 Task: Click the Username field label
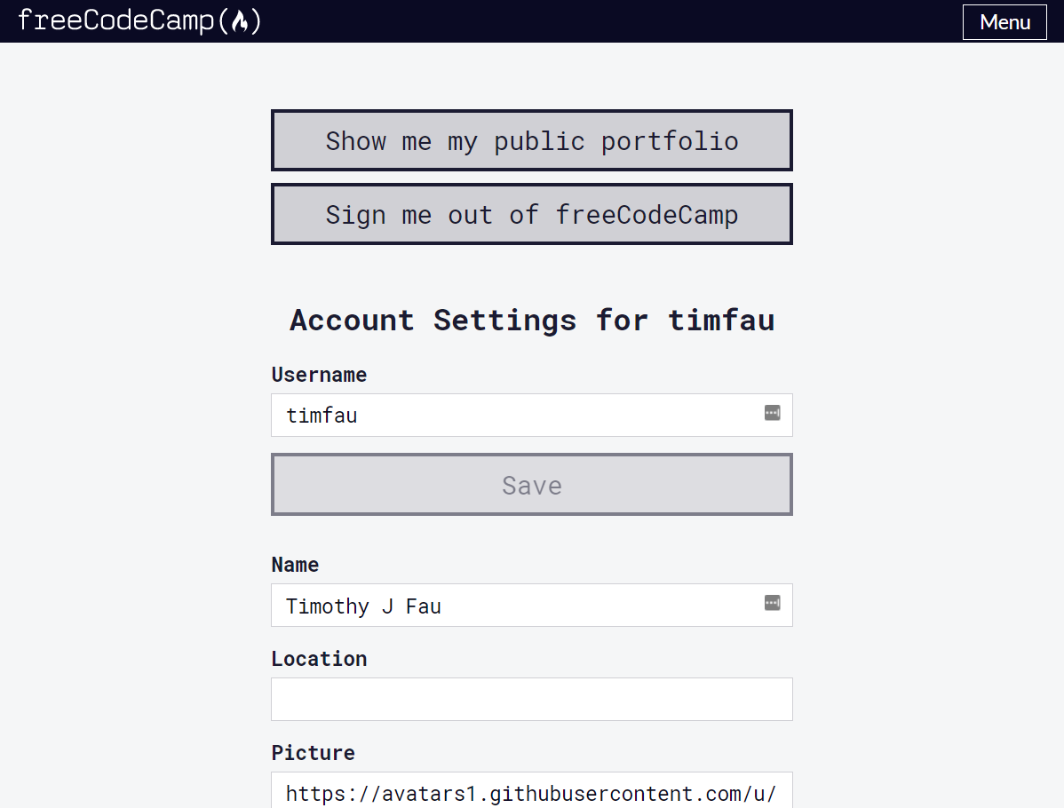[319, 374]
